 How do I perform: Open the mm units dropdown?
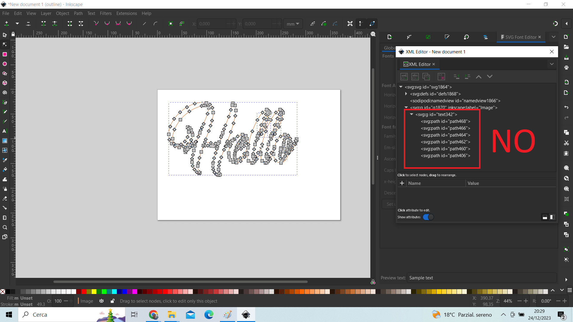(293, 24)
